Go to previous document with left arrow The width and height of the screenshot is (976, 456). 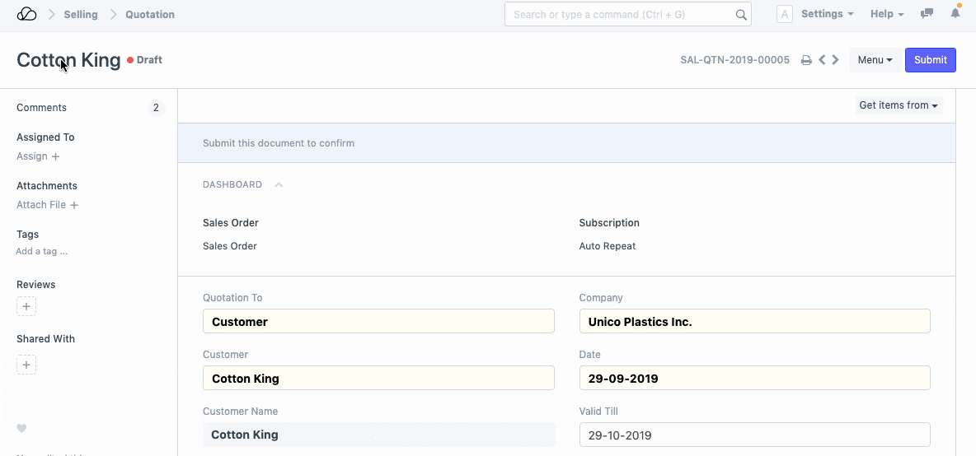pyautogui.click(x=822, y=60)
